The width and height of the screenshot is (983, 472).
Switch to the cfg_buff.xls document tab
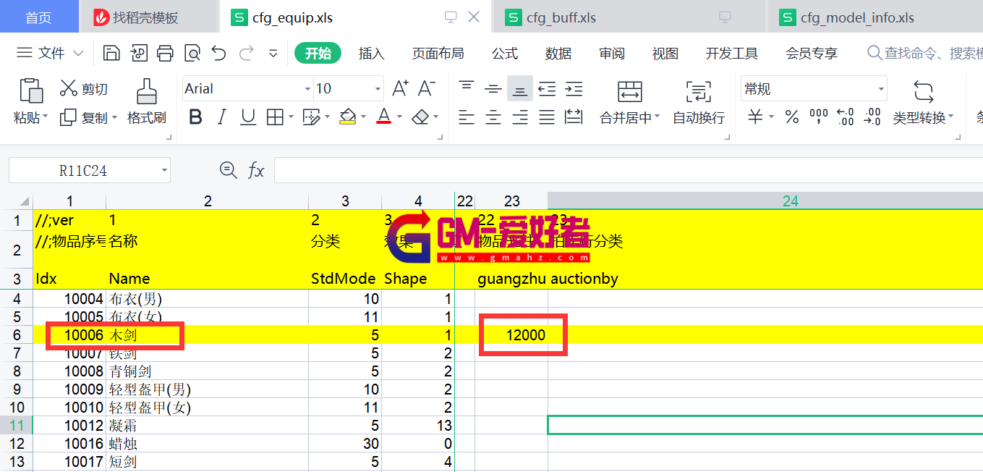561,17
